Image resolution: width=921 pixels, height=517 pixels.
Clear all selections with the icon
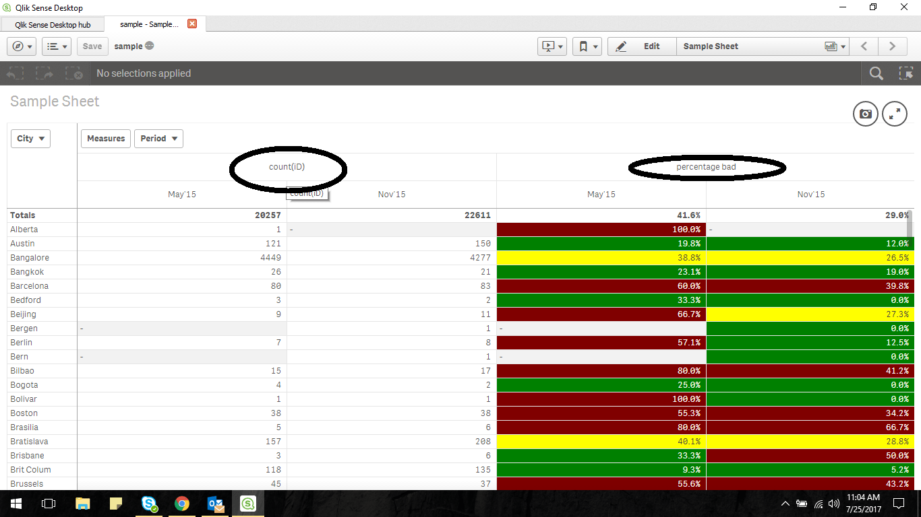[73, 73]
